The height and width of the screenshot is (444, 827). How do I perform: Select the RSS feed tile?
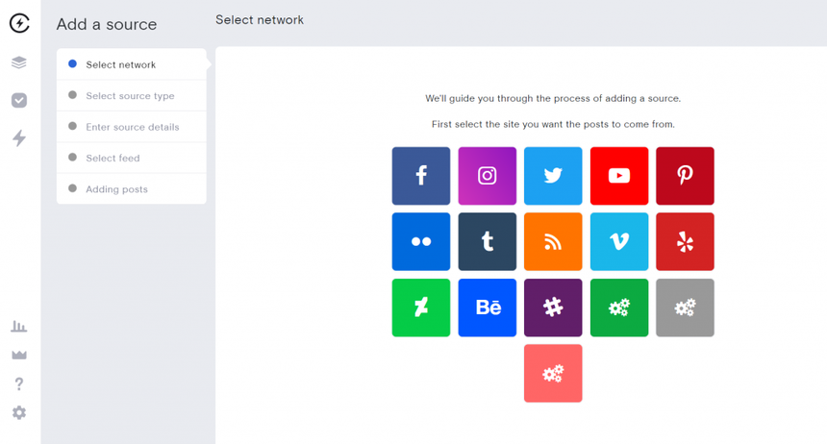pos(553,241)
